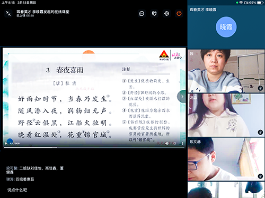Select the girl in white shirt video tile
The image size is (265, 198).
click(226, 115)
